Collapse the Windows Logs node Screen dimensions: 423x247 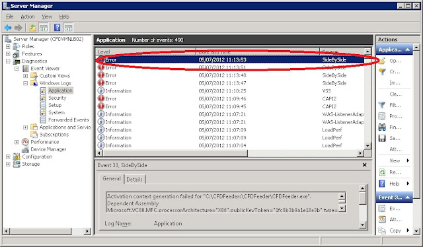click(x=25, y=83)
